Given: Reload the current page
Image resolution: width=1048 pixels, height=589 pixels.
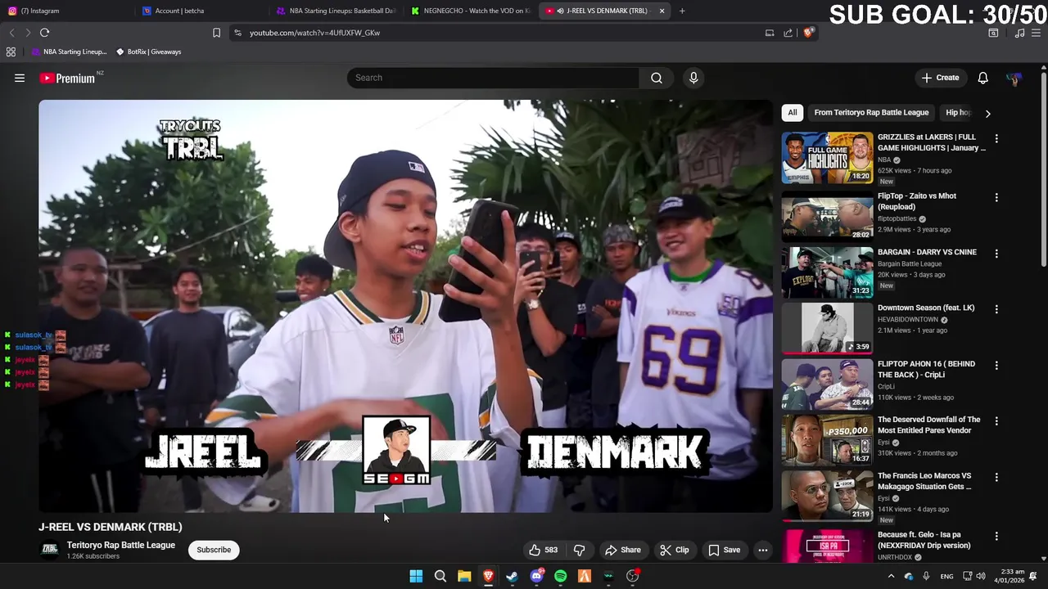Looking at the screenshot, I should [x=45, y=33].
